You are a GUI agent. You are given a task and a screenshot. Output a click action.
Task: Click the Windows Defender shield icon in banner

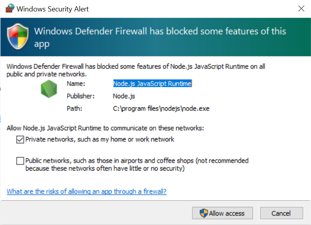pos(18,36)
